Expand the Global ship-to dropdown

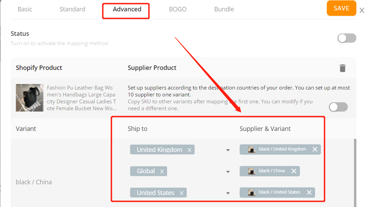tap(228, 172)
